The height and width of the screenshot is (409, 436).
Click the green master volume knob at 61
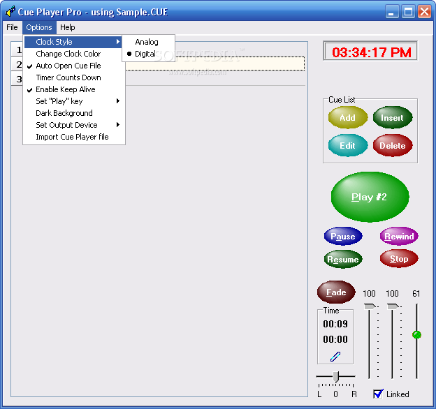(416, 334)
